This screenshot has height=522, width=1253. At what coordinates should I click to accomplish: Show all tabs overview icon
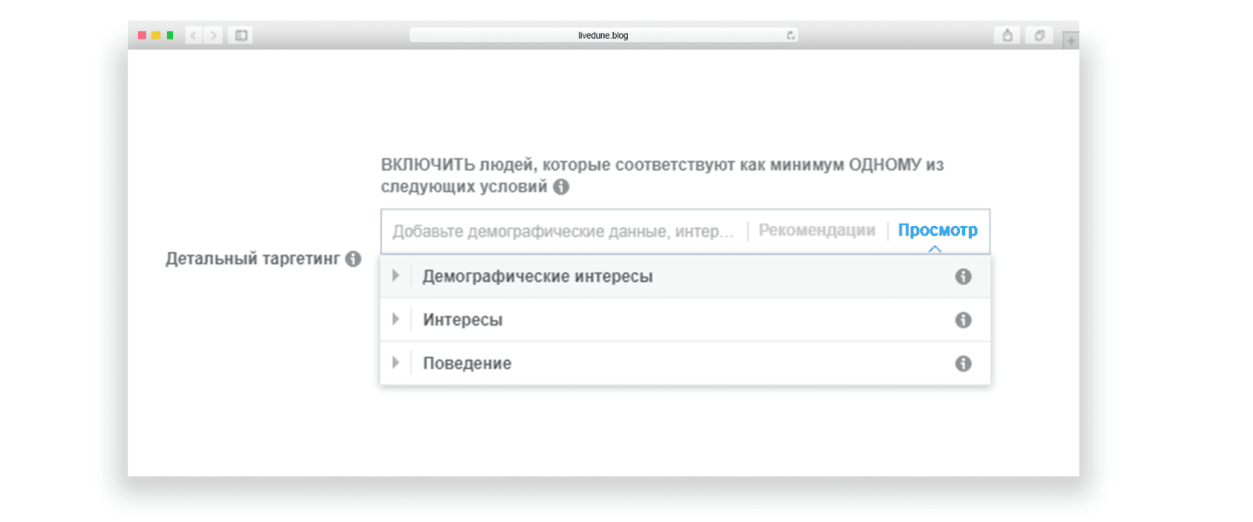(x=1039, y=35)
